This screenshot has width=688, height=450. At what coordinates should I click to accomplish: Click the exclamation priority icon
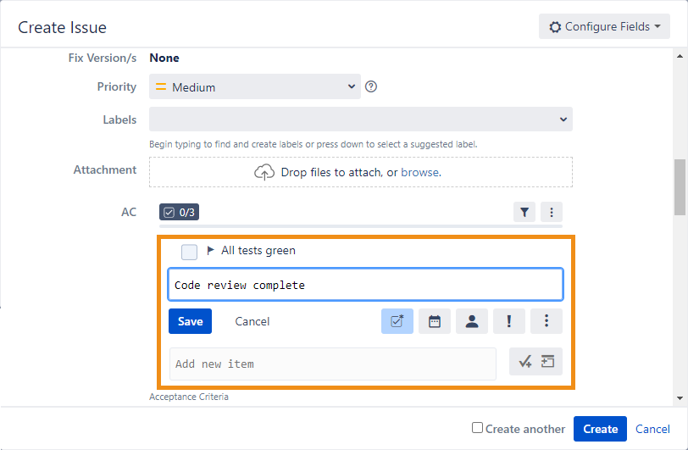(x=509, y=321)
